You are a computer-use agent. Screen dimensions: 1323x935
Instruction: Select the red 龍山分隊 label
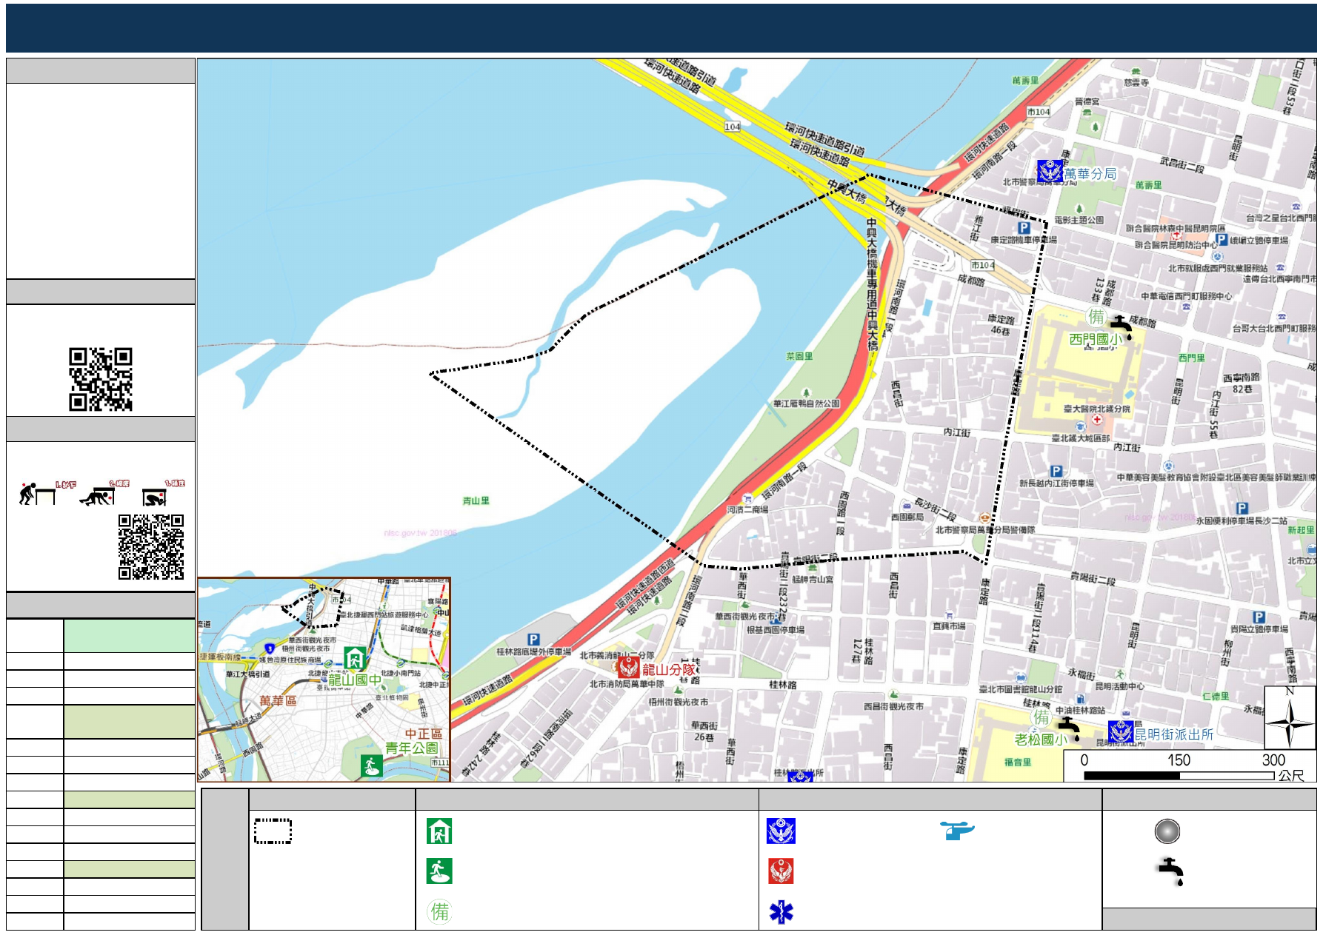coord(669,669)
